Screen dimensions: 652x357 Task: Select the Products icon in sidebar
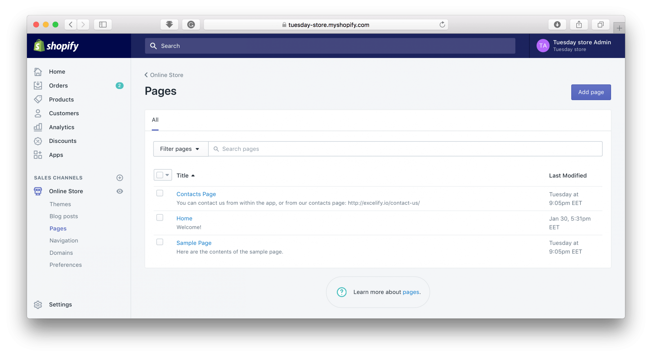(38, 99)
